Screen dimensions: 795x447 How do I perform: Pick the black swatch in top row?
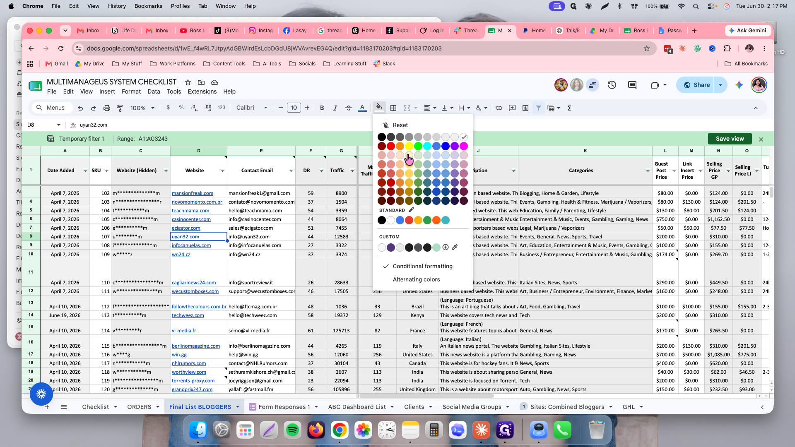pyautogui.click(x=382, y=137)
